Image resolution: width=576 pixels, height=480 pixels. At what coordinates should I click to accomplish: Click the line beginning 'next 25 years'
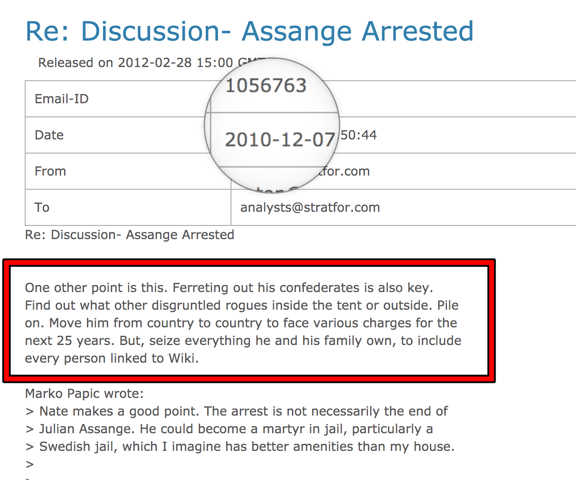point(243,341)
